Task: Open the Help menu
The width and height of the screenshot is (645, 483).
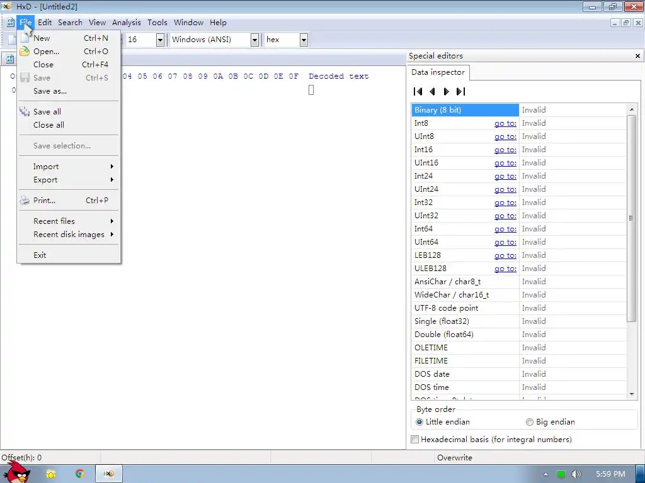Action: coord(218,23)
